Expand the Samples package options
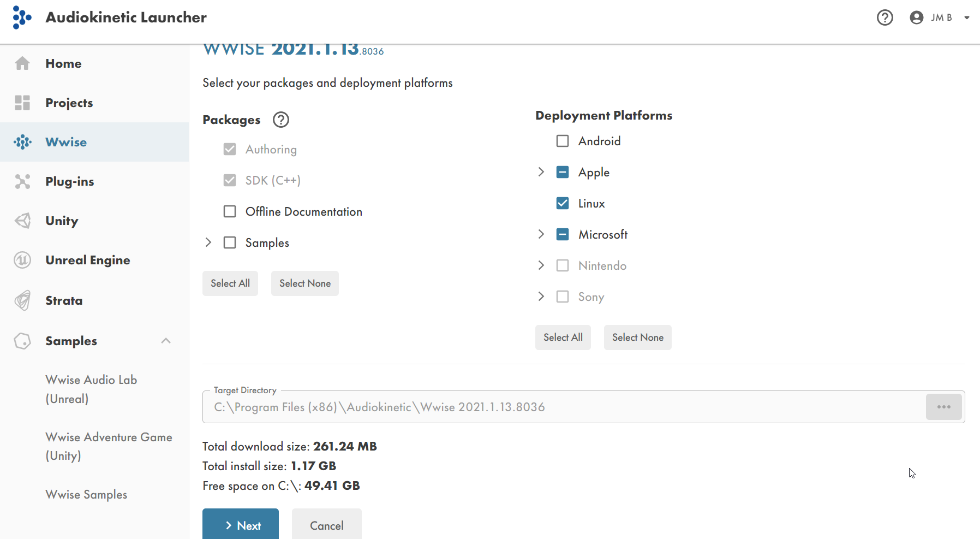The image size is (980, 539). point(208,242)
